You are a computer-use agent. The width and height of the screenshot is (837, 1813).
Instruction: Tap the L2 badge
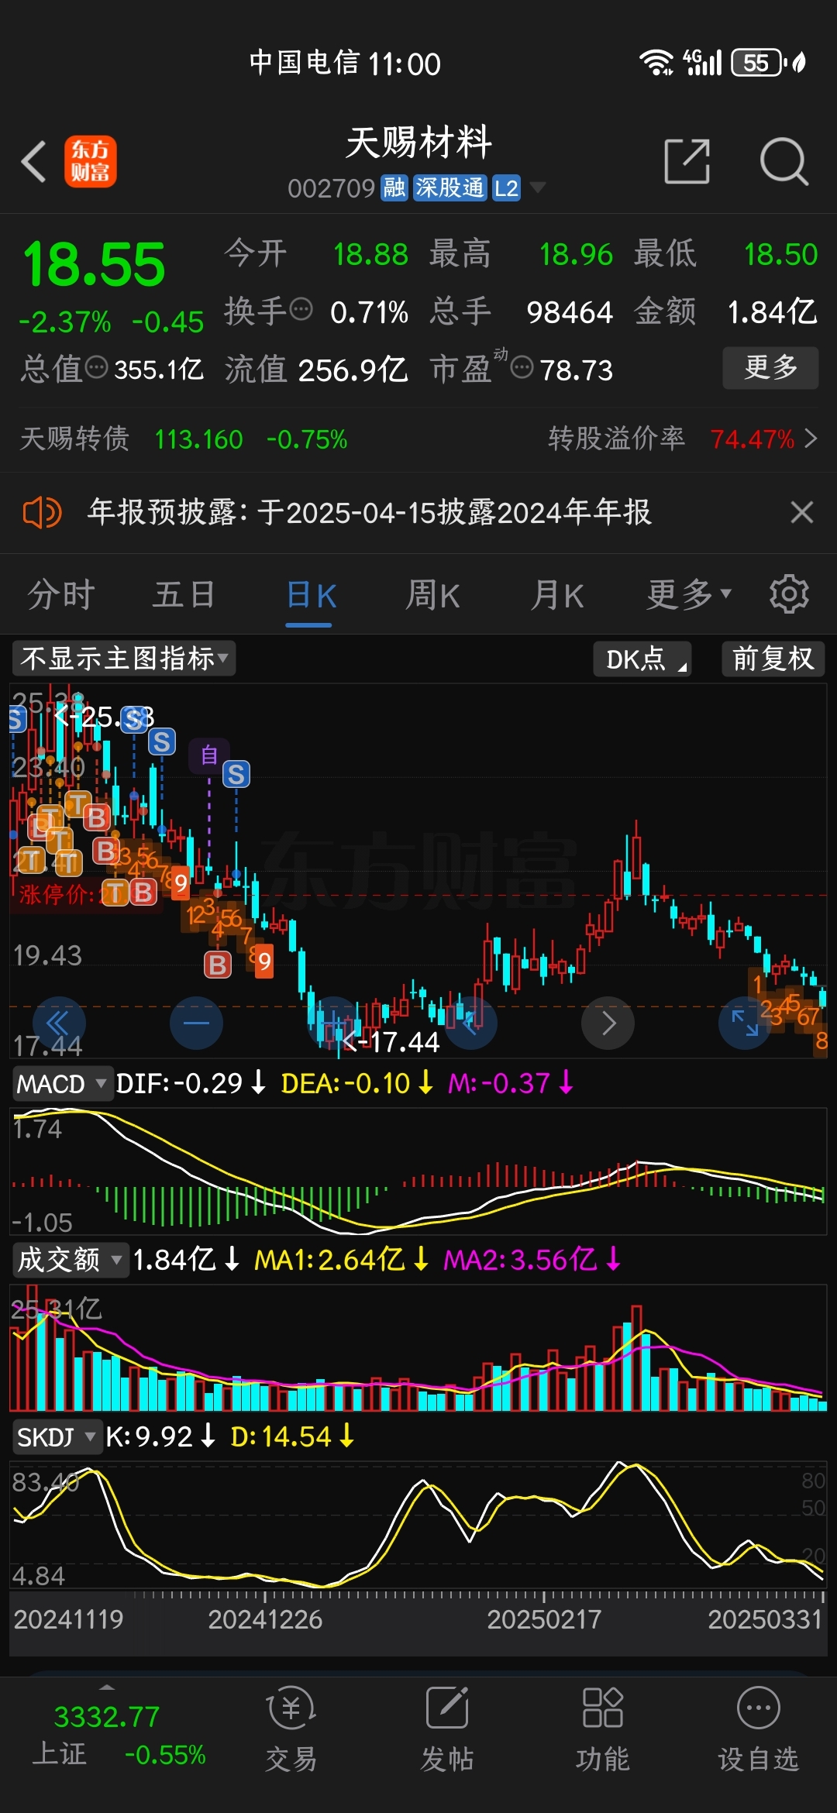(506, 187)
